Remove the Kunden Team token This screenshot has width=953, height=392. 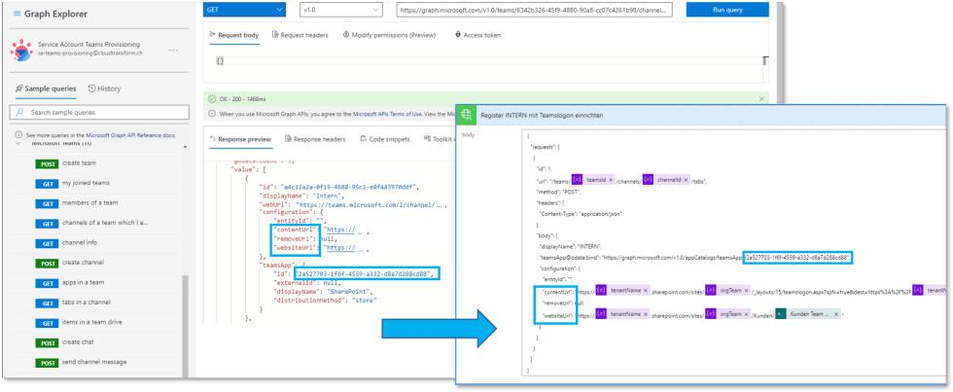[x=837, y=314]
